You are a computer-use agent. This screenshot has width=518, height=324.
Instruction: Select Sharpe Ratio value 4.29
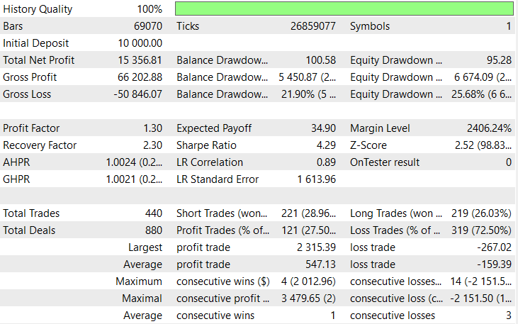pyautogui.click(x=326, y=145)
